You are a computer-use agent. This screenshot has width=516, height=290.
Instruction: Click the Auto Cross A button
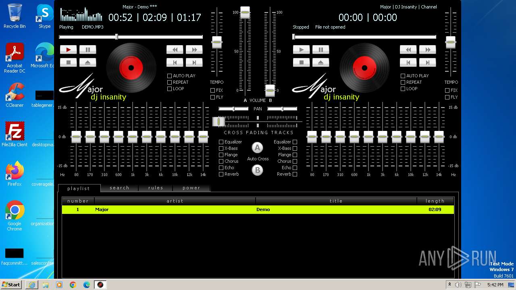point(257,148)
